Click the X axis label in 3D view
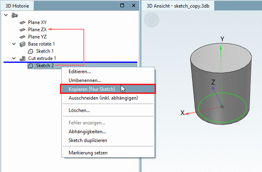This screenshot has width=262, height=172. pyautogui.click(x=182, y=113)
